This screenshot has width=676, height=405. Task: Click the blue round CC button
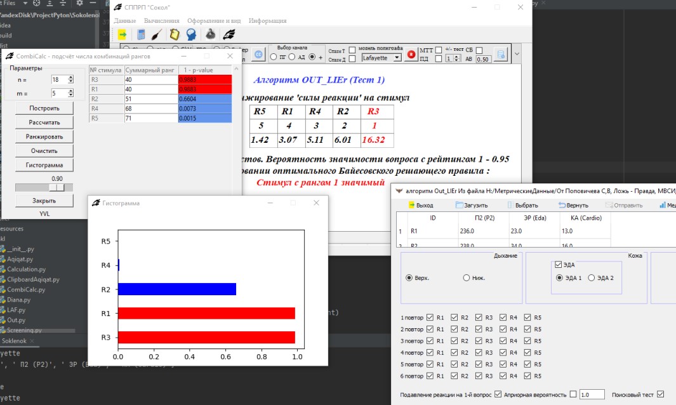(258, 55)
